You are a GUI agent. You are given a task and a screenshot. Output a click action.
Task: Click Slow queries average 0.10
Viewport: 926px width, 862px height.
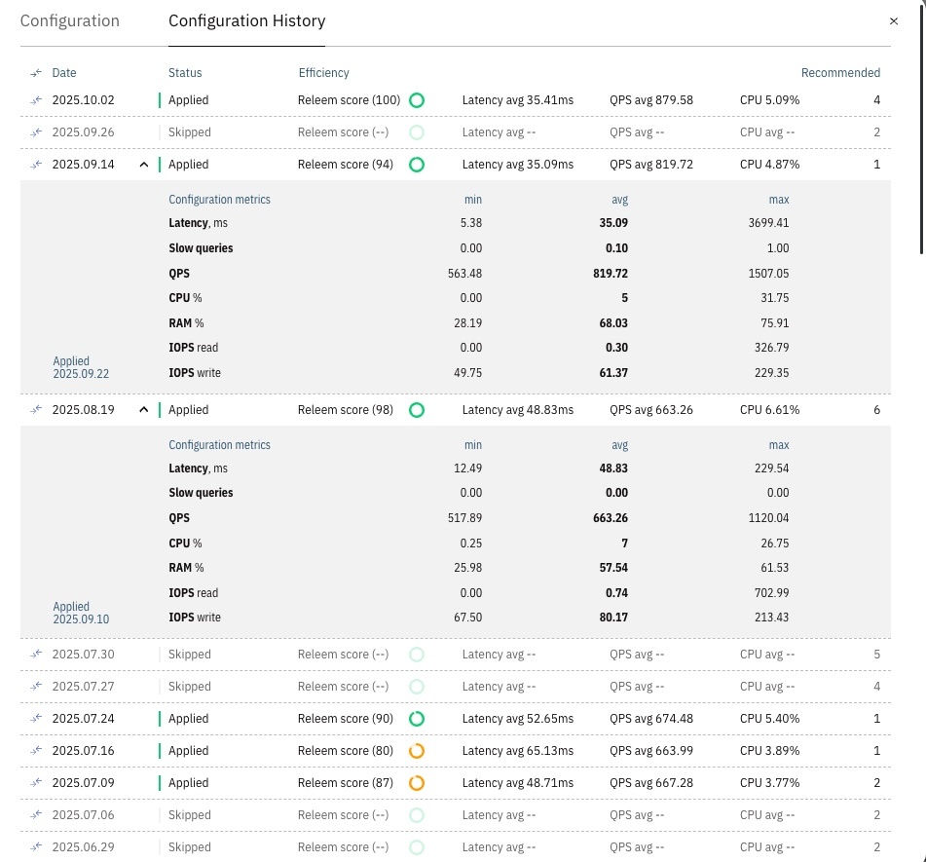616,248
